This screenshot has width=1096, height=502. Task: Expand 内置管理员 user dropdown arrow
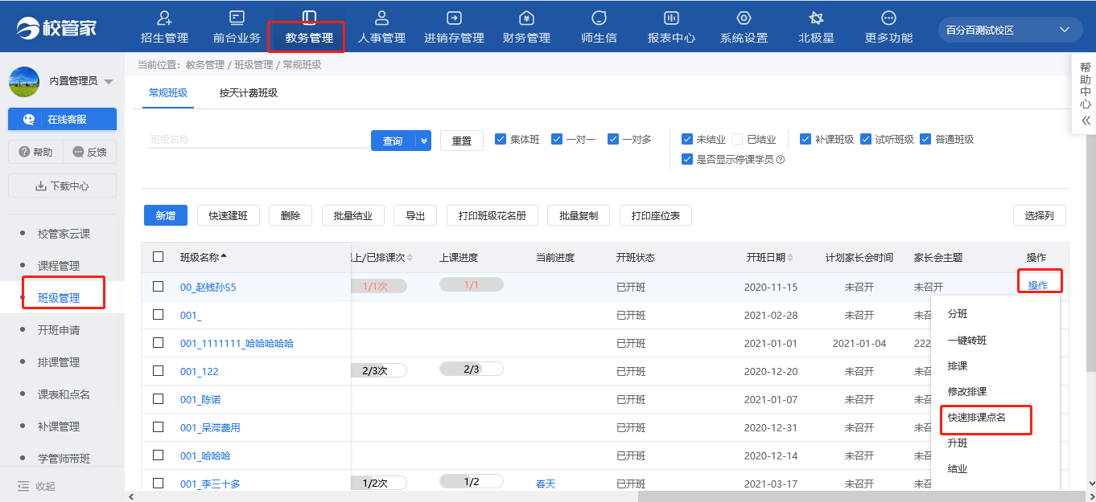point(109,81)
